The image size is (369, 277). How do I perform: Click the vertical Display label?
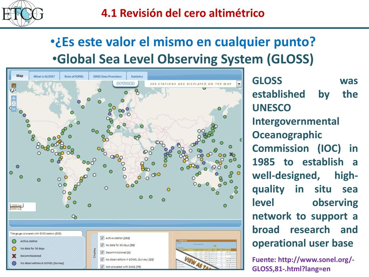[x=94, y=253]
